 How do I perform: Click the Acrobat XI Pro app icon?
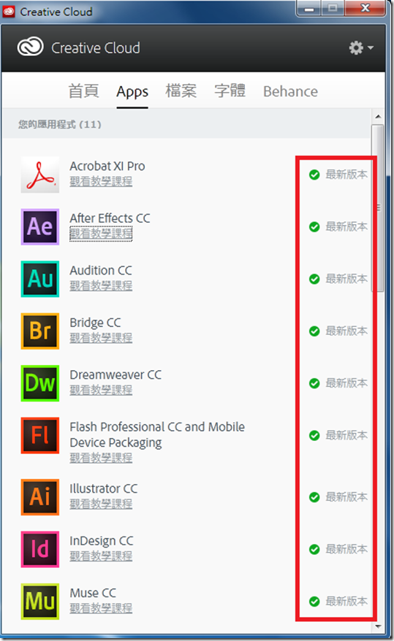click(x=40, y=174)
